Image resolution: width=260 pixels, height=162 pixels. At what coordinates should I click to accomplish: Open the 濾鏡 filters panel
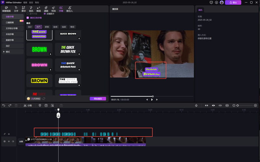(46, 9)
